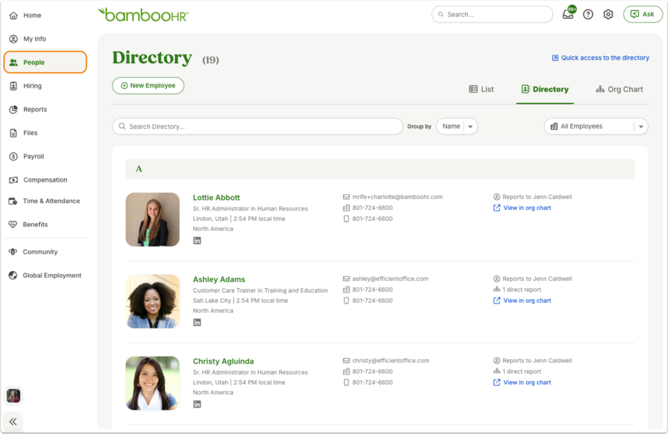Open the Group by Name dropdown

457,126
